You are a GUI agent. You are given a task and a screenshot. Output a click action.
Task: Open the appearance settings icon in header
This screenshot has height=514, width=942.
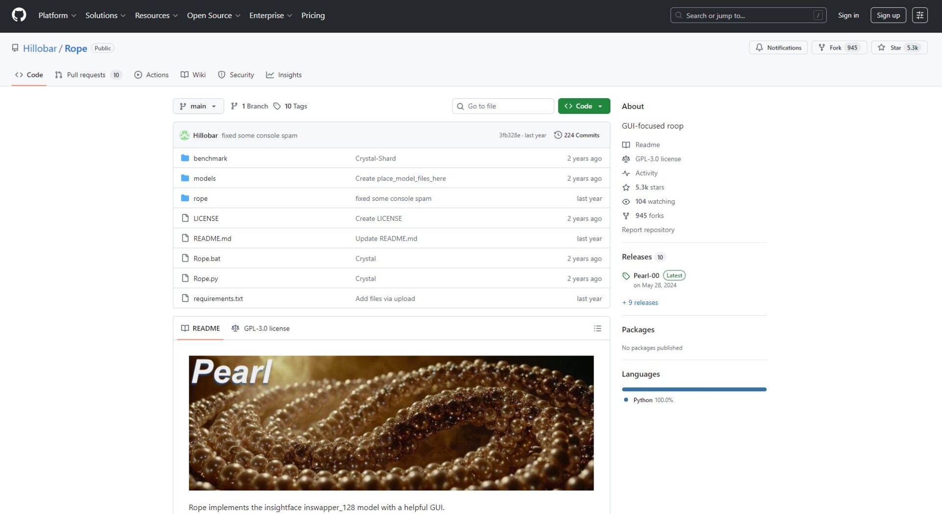(919, 15)
